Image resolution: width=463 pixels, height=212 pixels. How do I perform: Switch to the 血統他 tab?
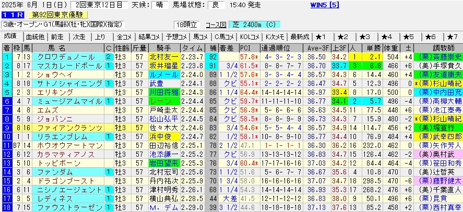[35, 37]
